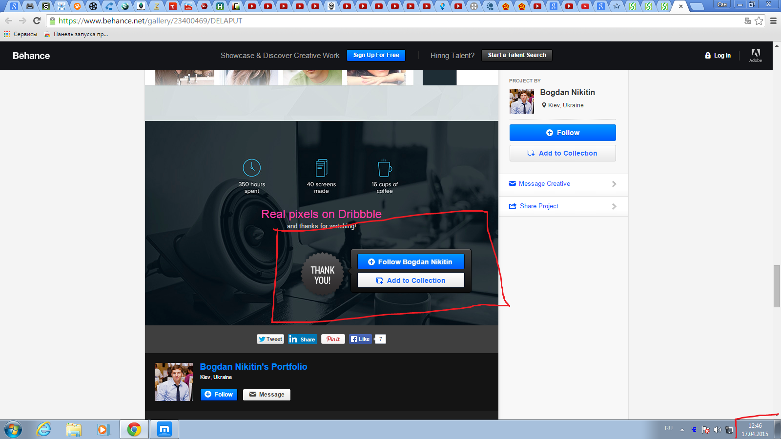781x439 pixels.
Task: Click the Facebook like count 7
Action: 381,339
